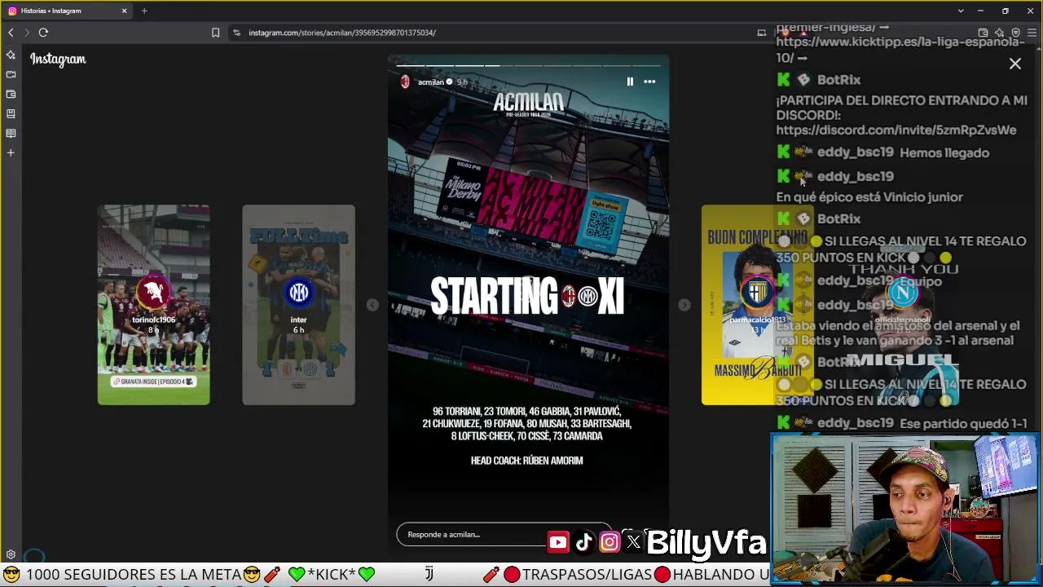Viewport: 1043px width, 587px height.
Task: Click the X (Twitter) icon in the overlay
Action: click(x=633, y=542)
